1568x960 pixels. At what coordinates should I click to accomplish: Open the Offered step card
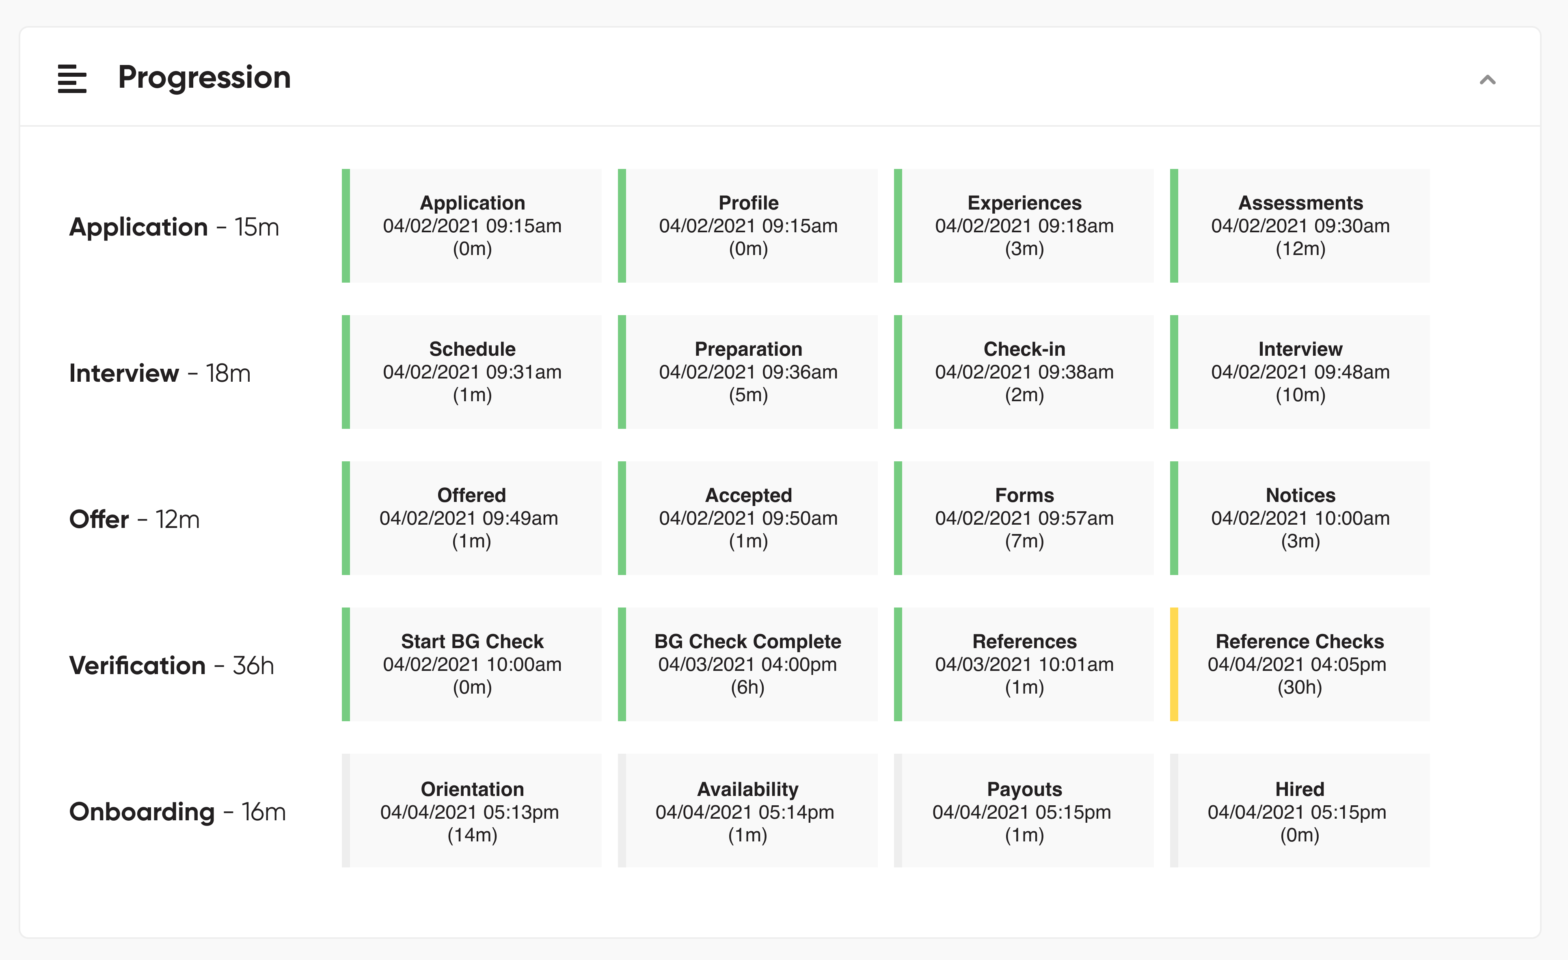point(471,518)
